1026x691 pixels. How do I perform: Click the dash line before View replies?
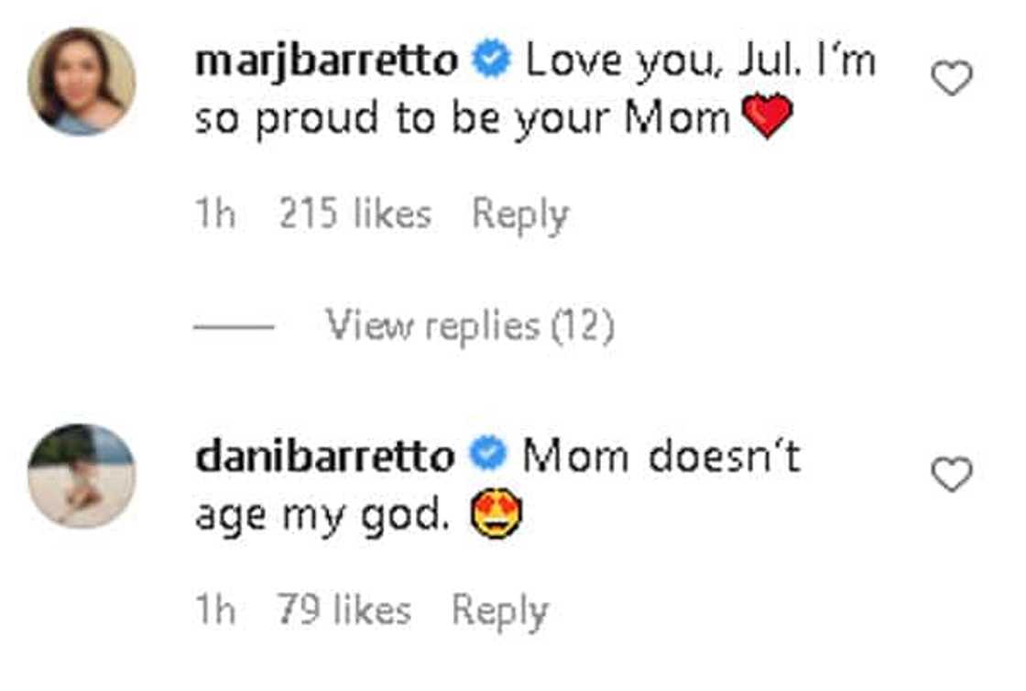pos(234,326)
